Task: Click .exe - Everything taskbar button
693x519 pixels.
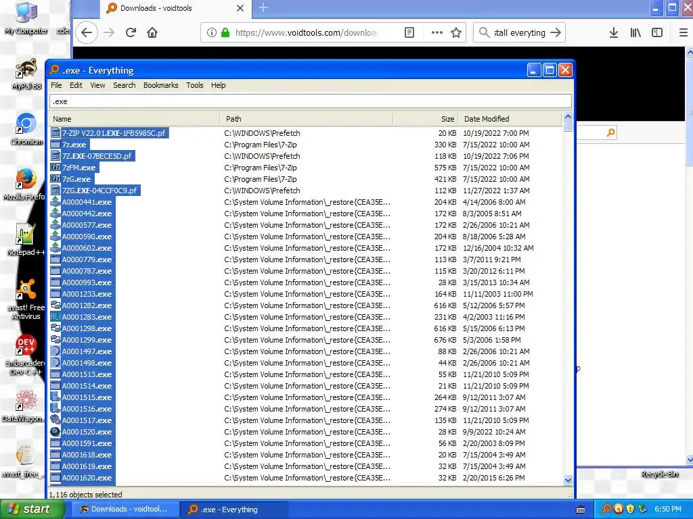Action: pyautogui.click(x=233, y=510)
